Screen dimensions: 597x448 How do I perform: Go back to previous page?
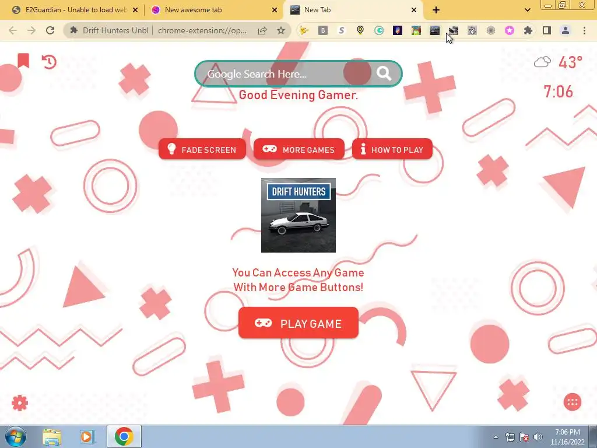(x=13, y=30)
